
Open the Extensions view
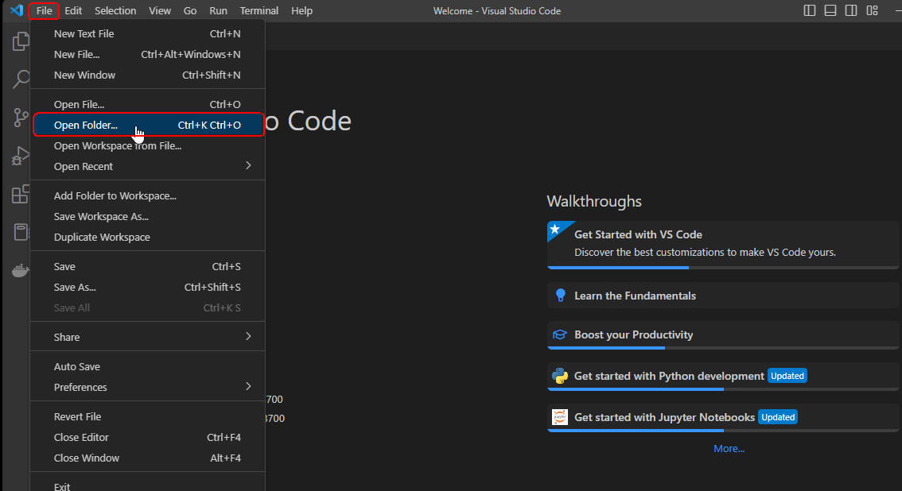(21, 194)
